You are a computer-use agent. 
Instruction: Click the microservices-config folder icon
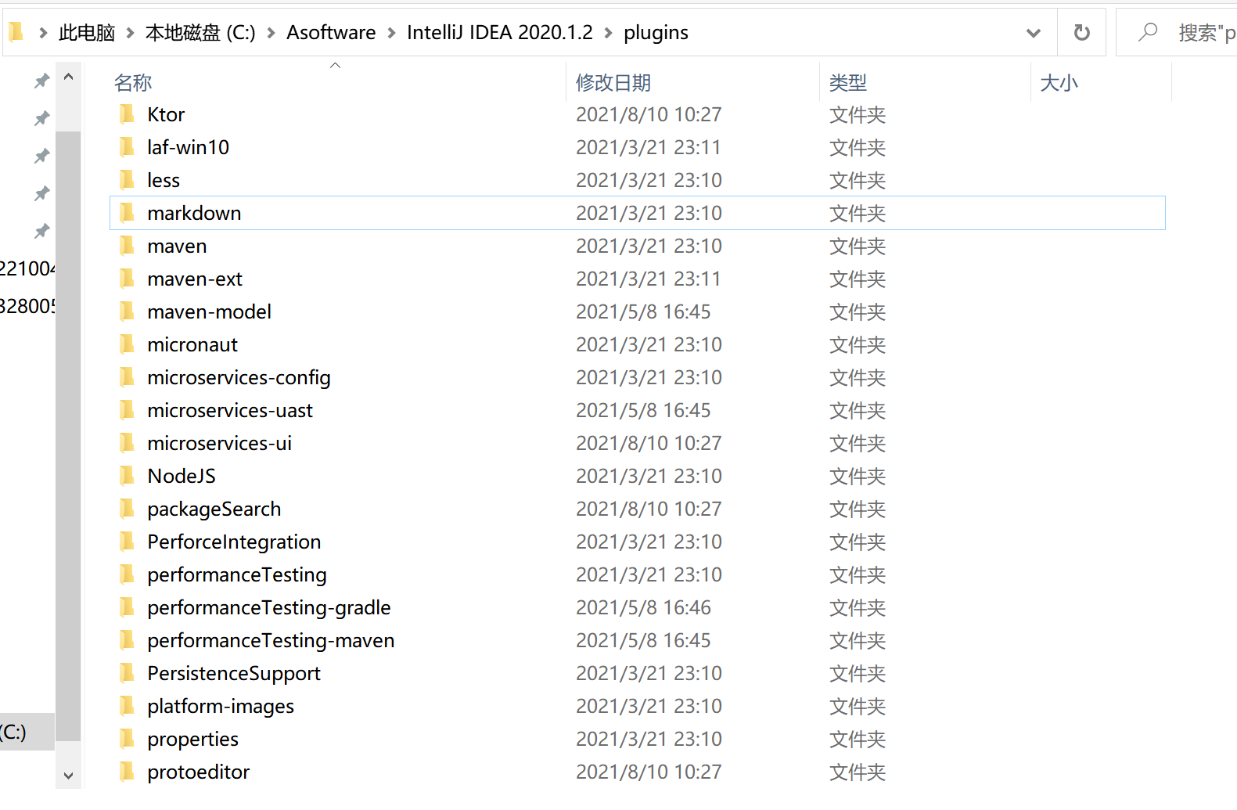127,377
